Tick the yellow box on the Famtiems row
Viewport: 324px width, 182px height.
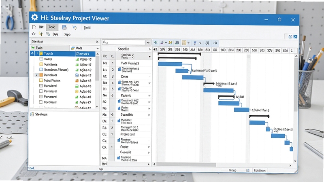(x=41, y=64)
